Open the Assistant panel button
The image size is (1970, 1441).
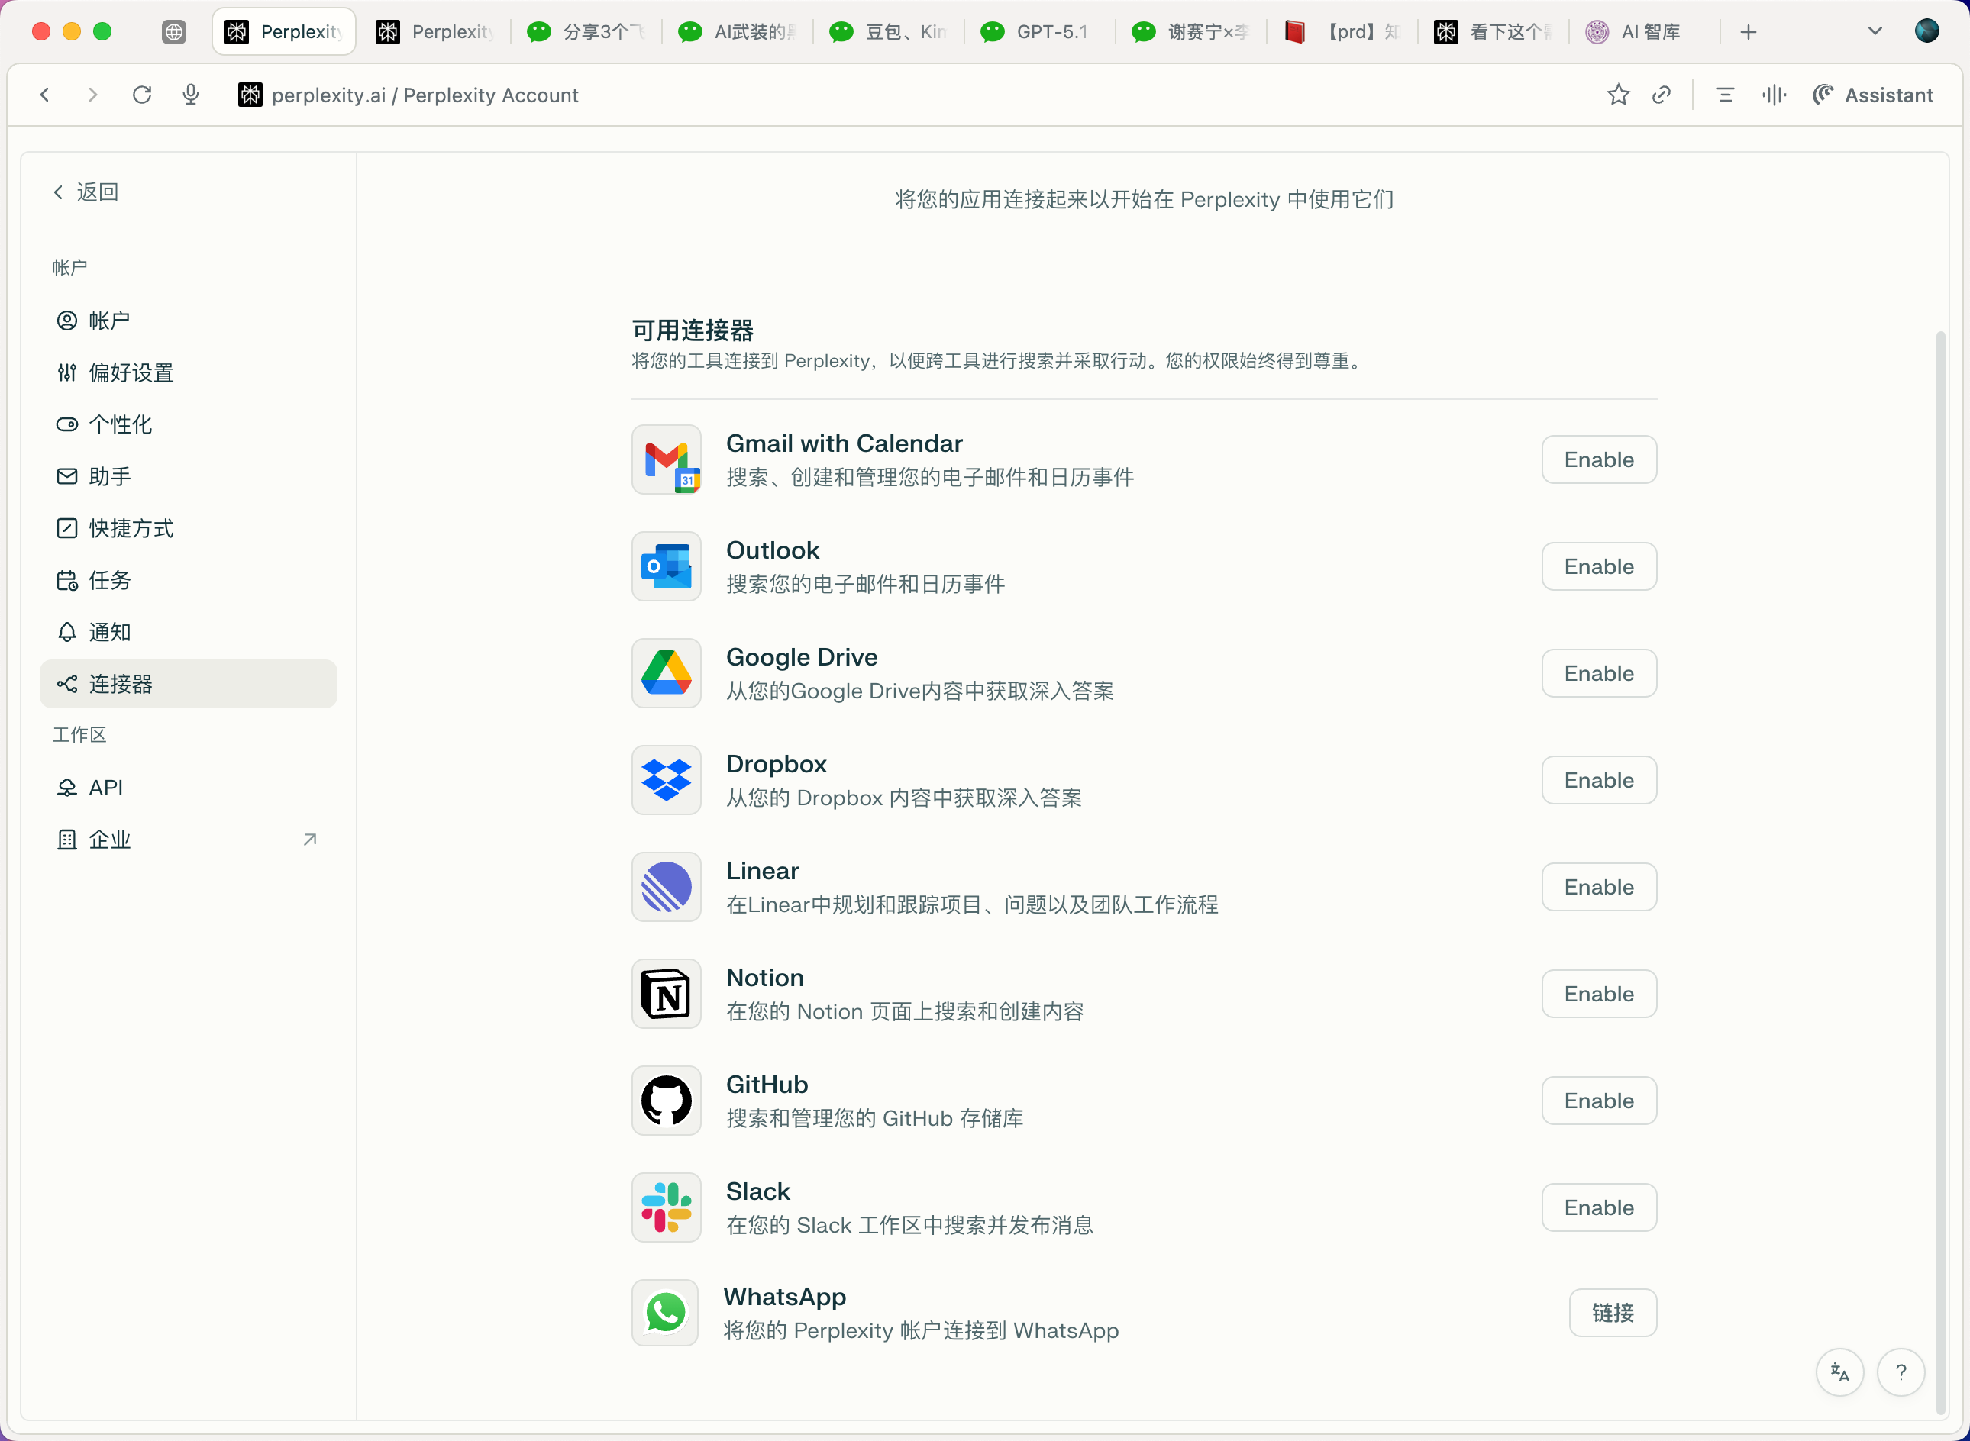point(1873,95)
